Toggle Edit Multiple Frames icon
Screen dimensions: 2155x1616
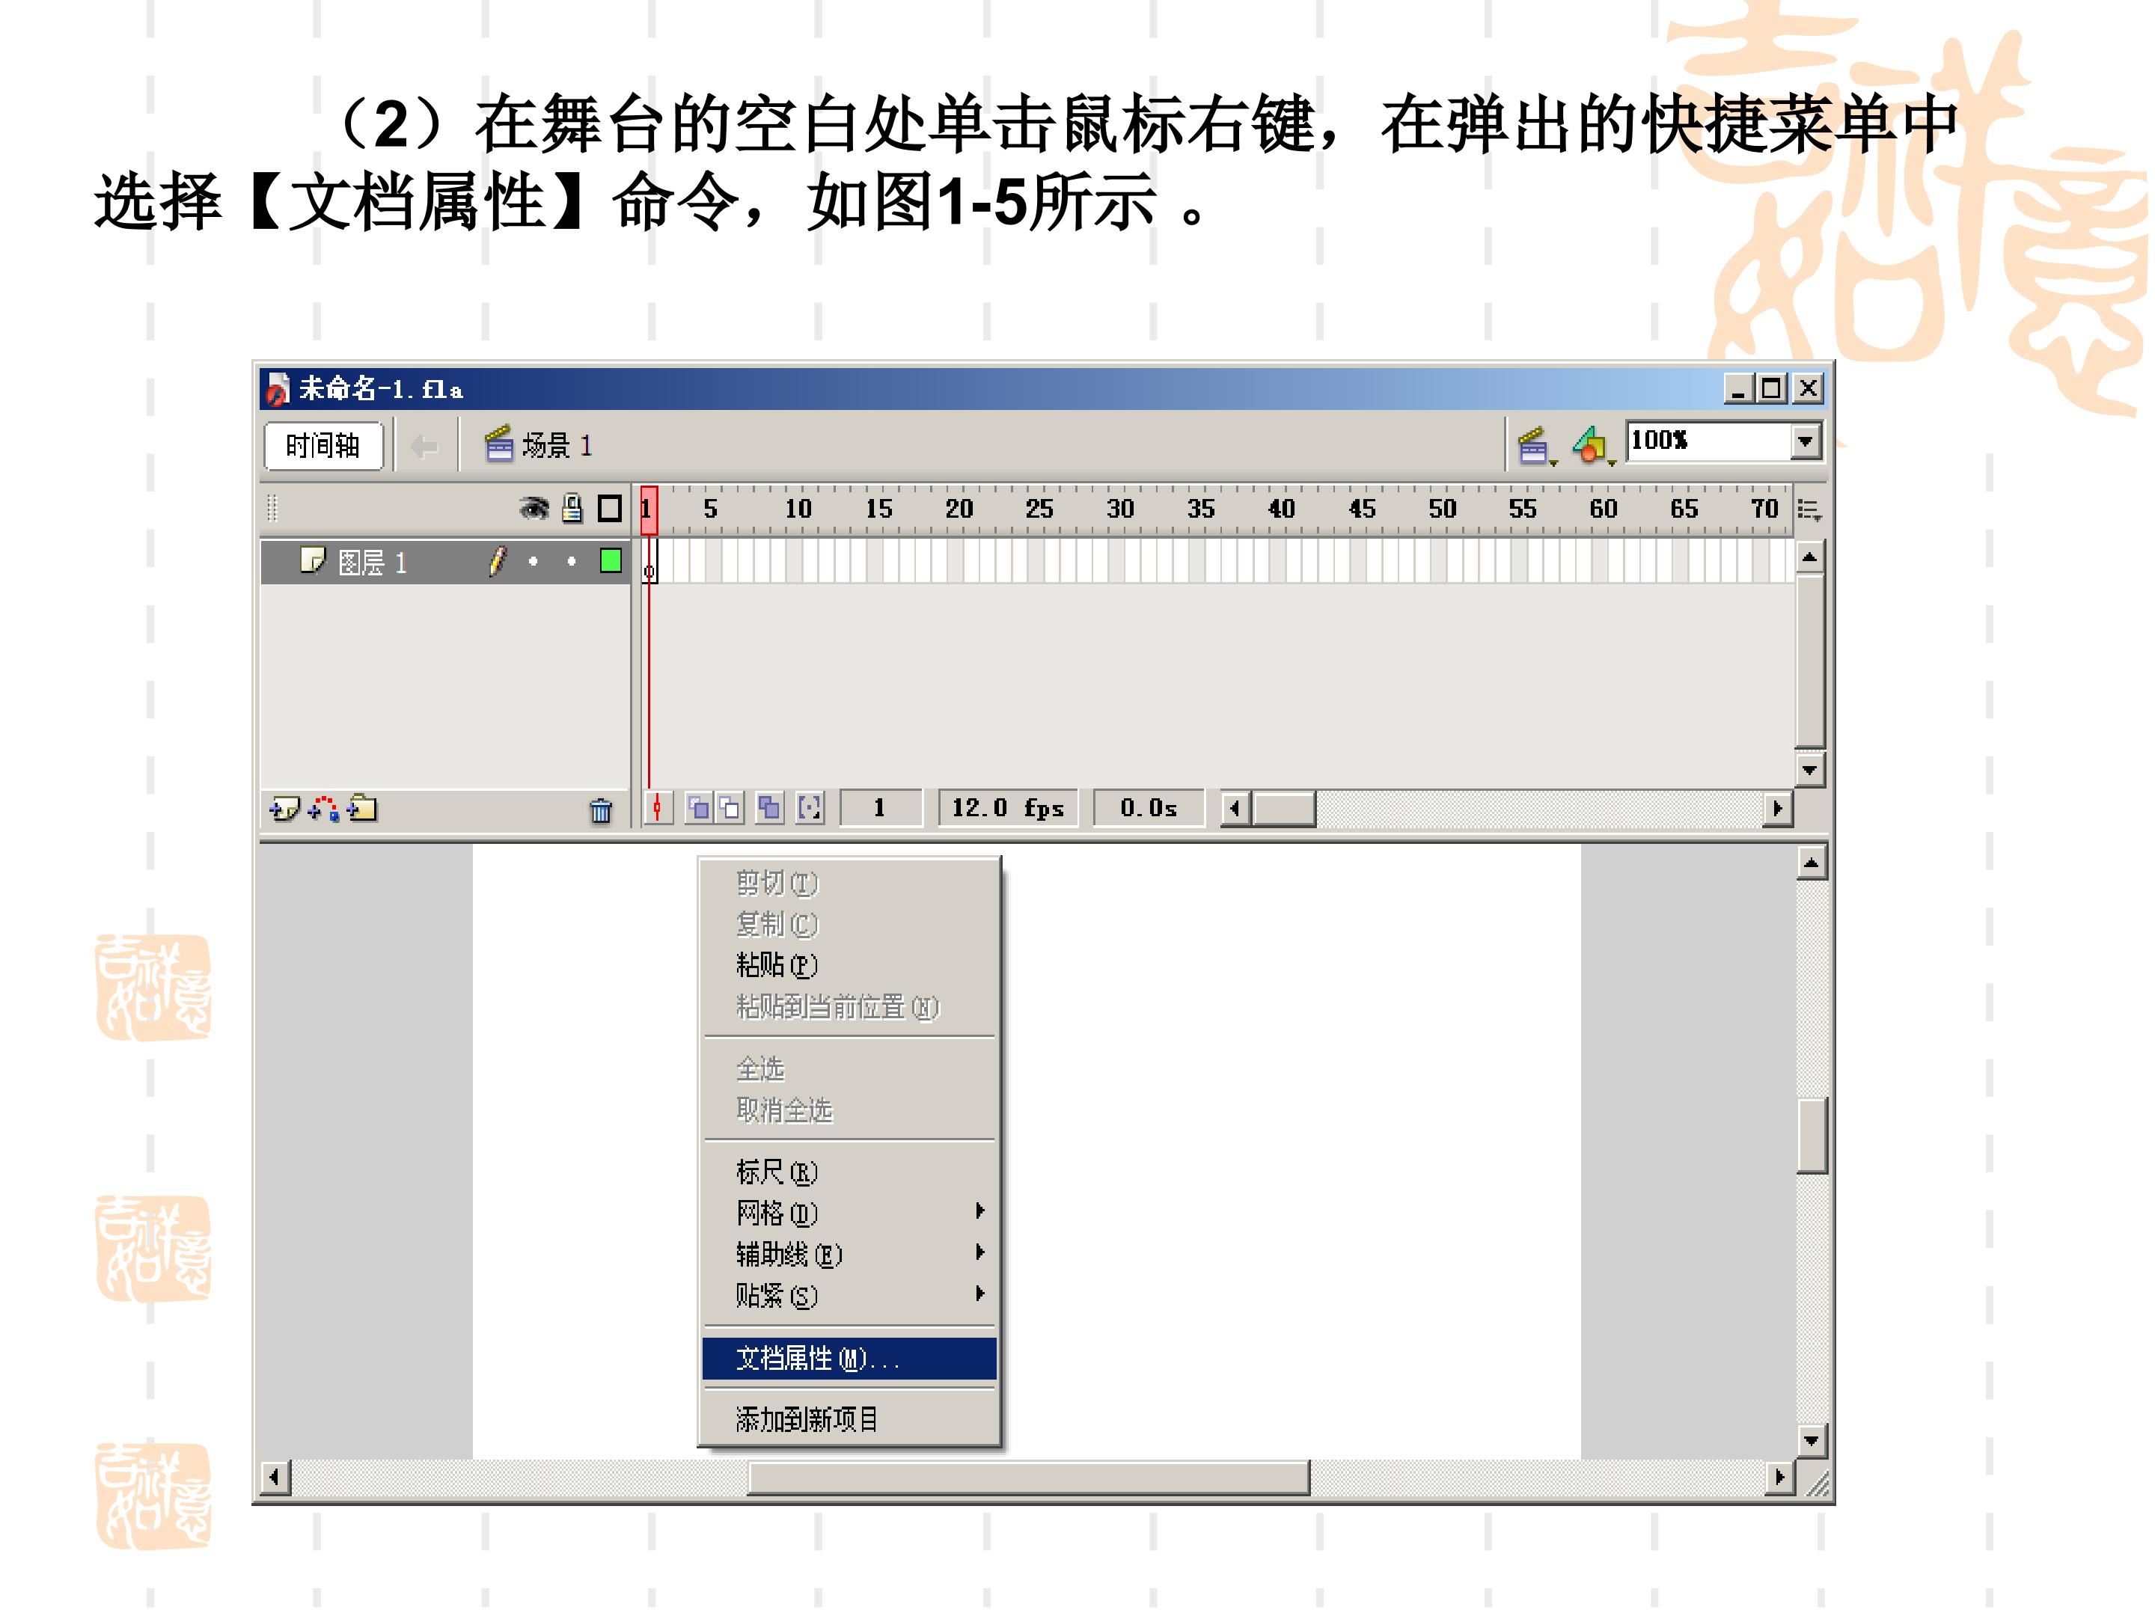pyautogui.click(x=768, y=807)
